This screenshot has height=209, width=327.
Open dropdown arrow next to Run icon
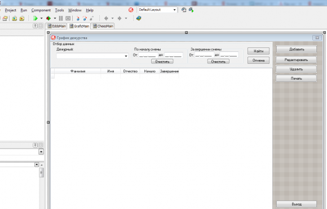(x=41, y=19)
